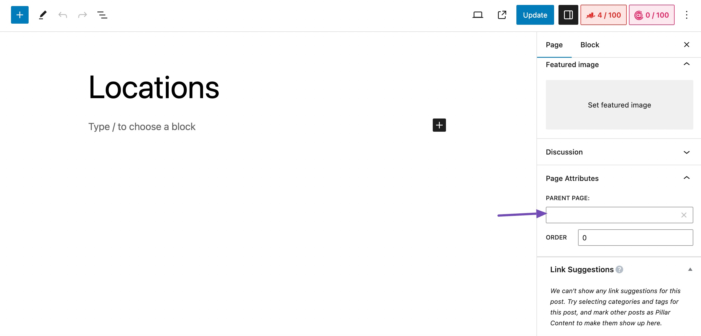Screen dimensions: 701x336
Task: Click the Redo arrow icon
Action: [83, 15]
